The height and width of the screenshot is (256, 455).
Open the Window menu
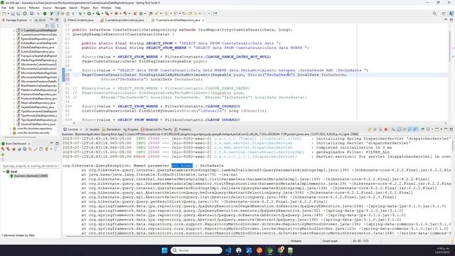(106, 8)
